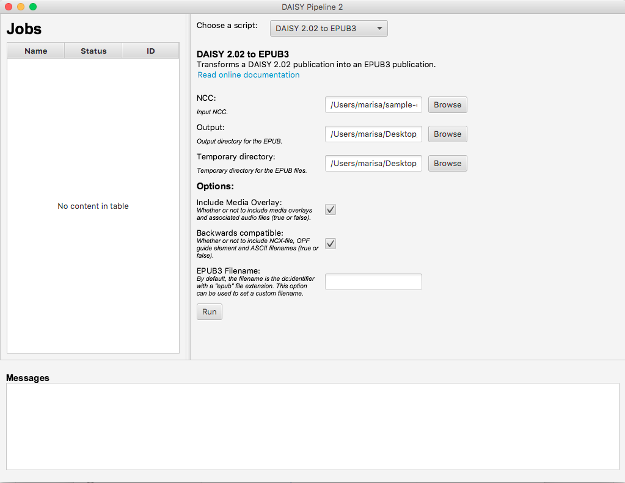Click the 'DAISY 2.02 to EPUB3' script heading

pos(243,54)
